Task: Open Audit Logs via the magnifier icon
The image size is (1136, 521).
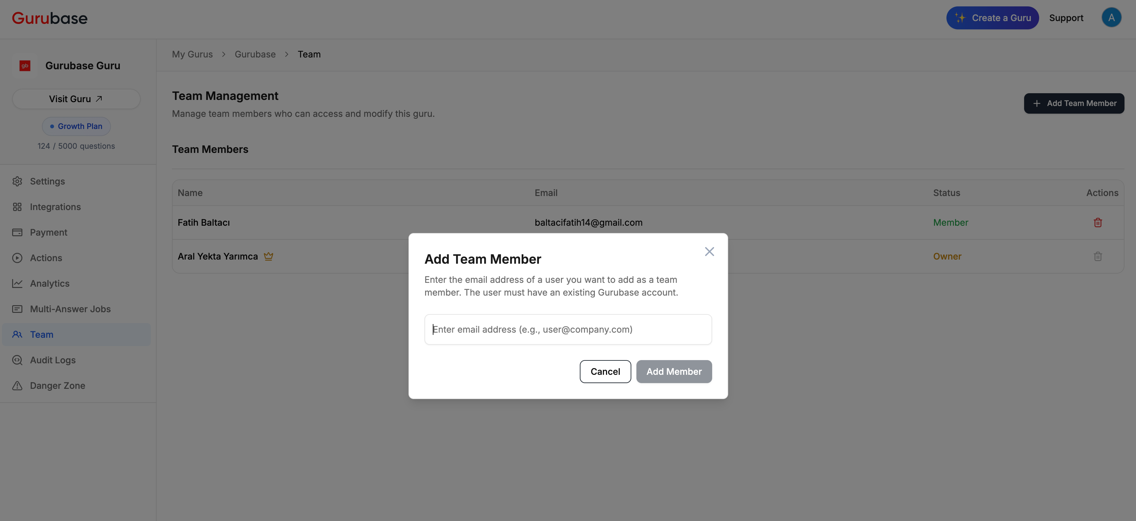Action: 17,360
